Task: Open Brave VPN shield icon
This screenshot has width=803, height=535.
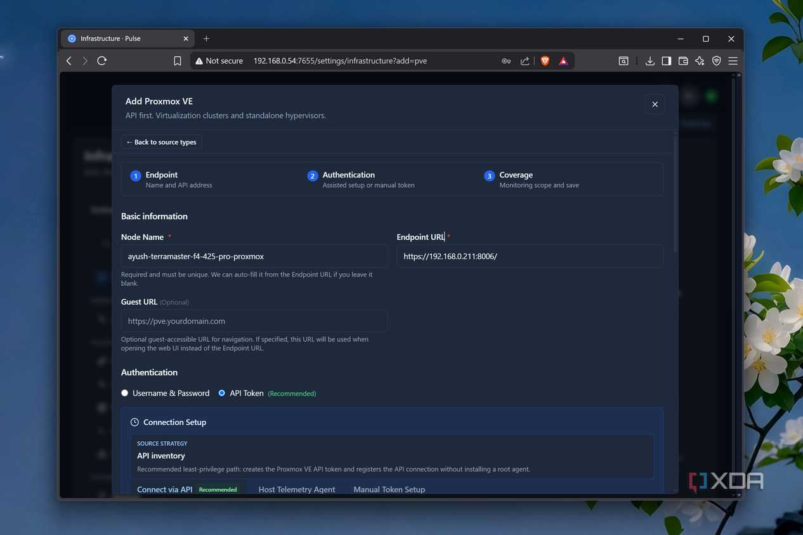Action: point(716,61)
